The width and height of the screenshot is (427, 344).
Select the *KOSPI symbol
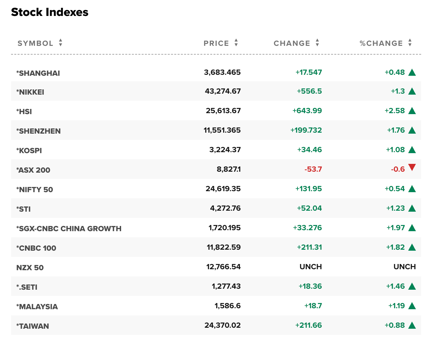[x=29, y=151]
